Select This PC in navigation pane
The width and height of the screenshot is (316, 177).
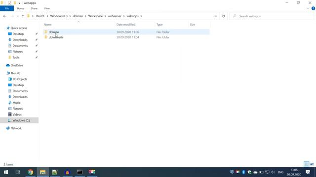[x=15, y=73]
